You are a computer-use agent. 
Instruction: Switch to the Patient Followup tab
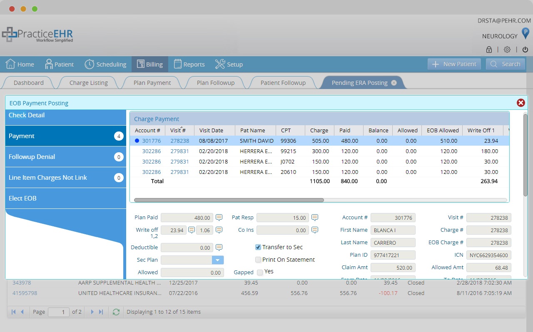point(283,83)
